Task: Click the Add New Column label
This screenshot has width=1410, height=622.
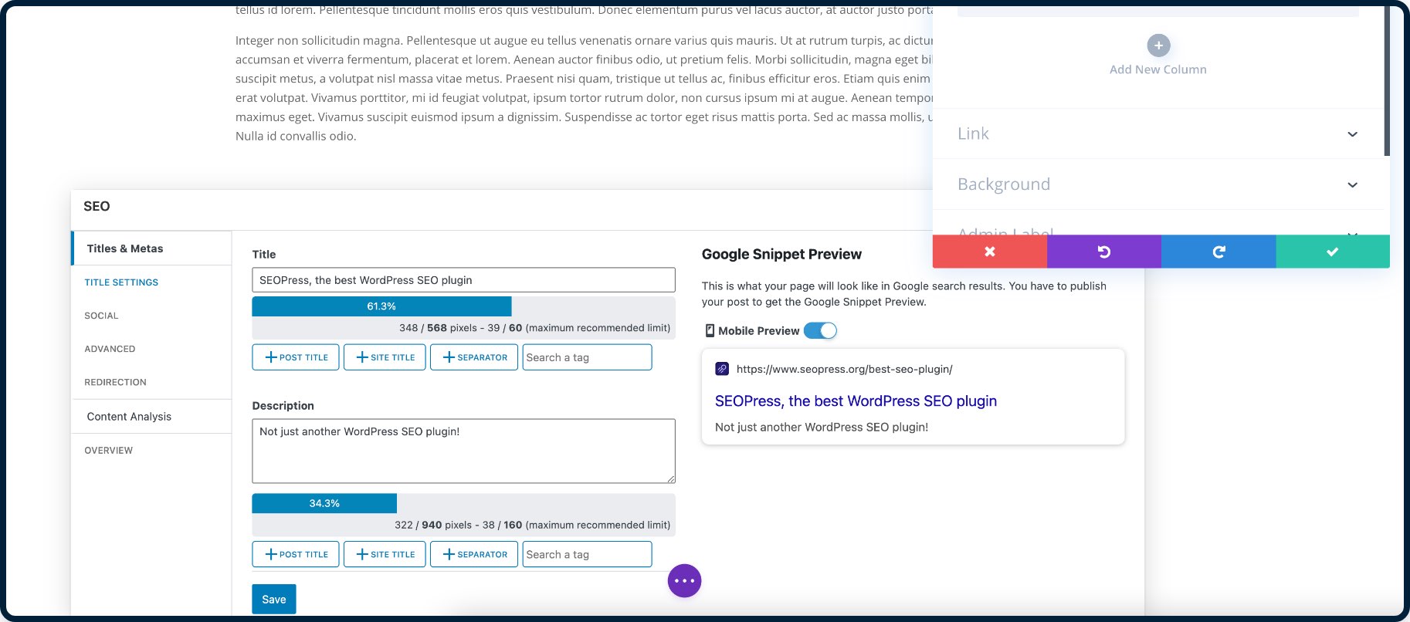Action: pyautogui.click(x=1158, y=69)
